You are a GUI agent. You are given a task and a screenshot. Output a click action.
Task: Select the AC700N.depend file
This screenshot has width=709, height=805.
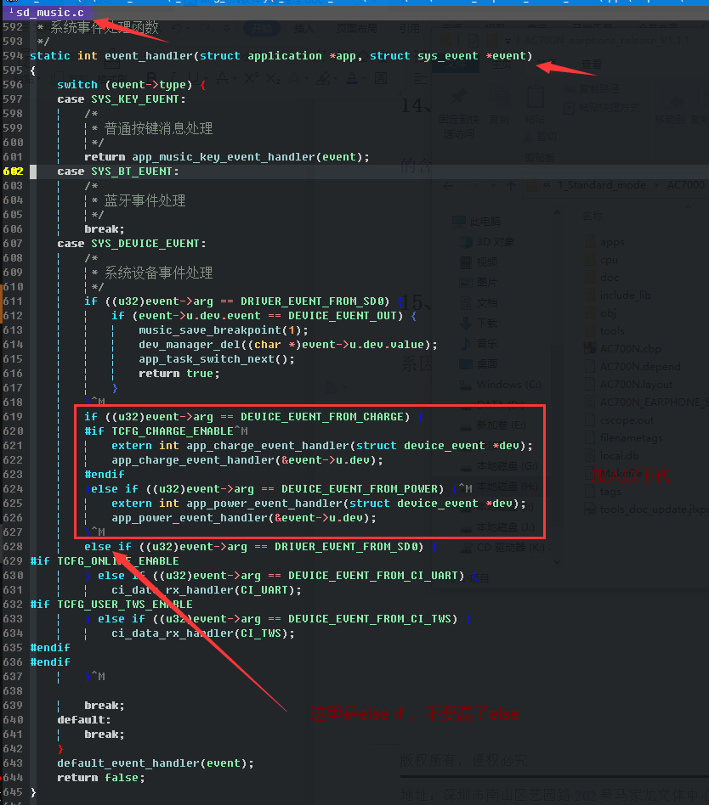[632, 367]
